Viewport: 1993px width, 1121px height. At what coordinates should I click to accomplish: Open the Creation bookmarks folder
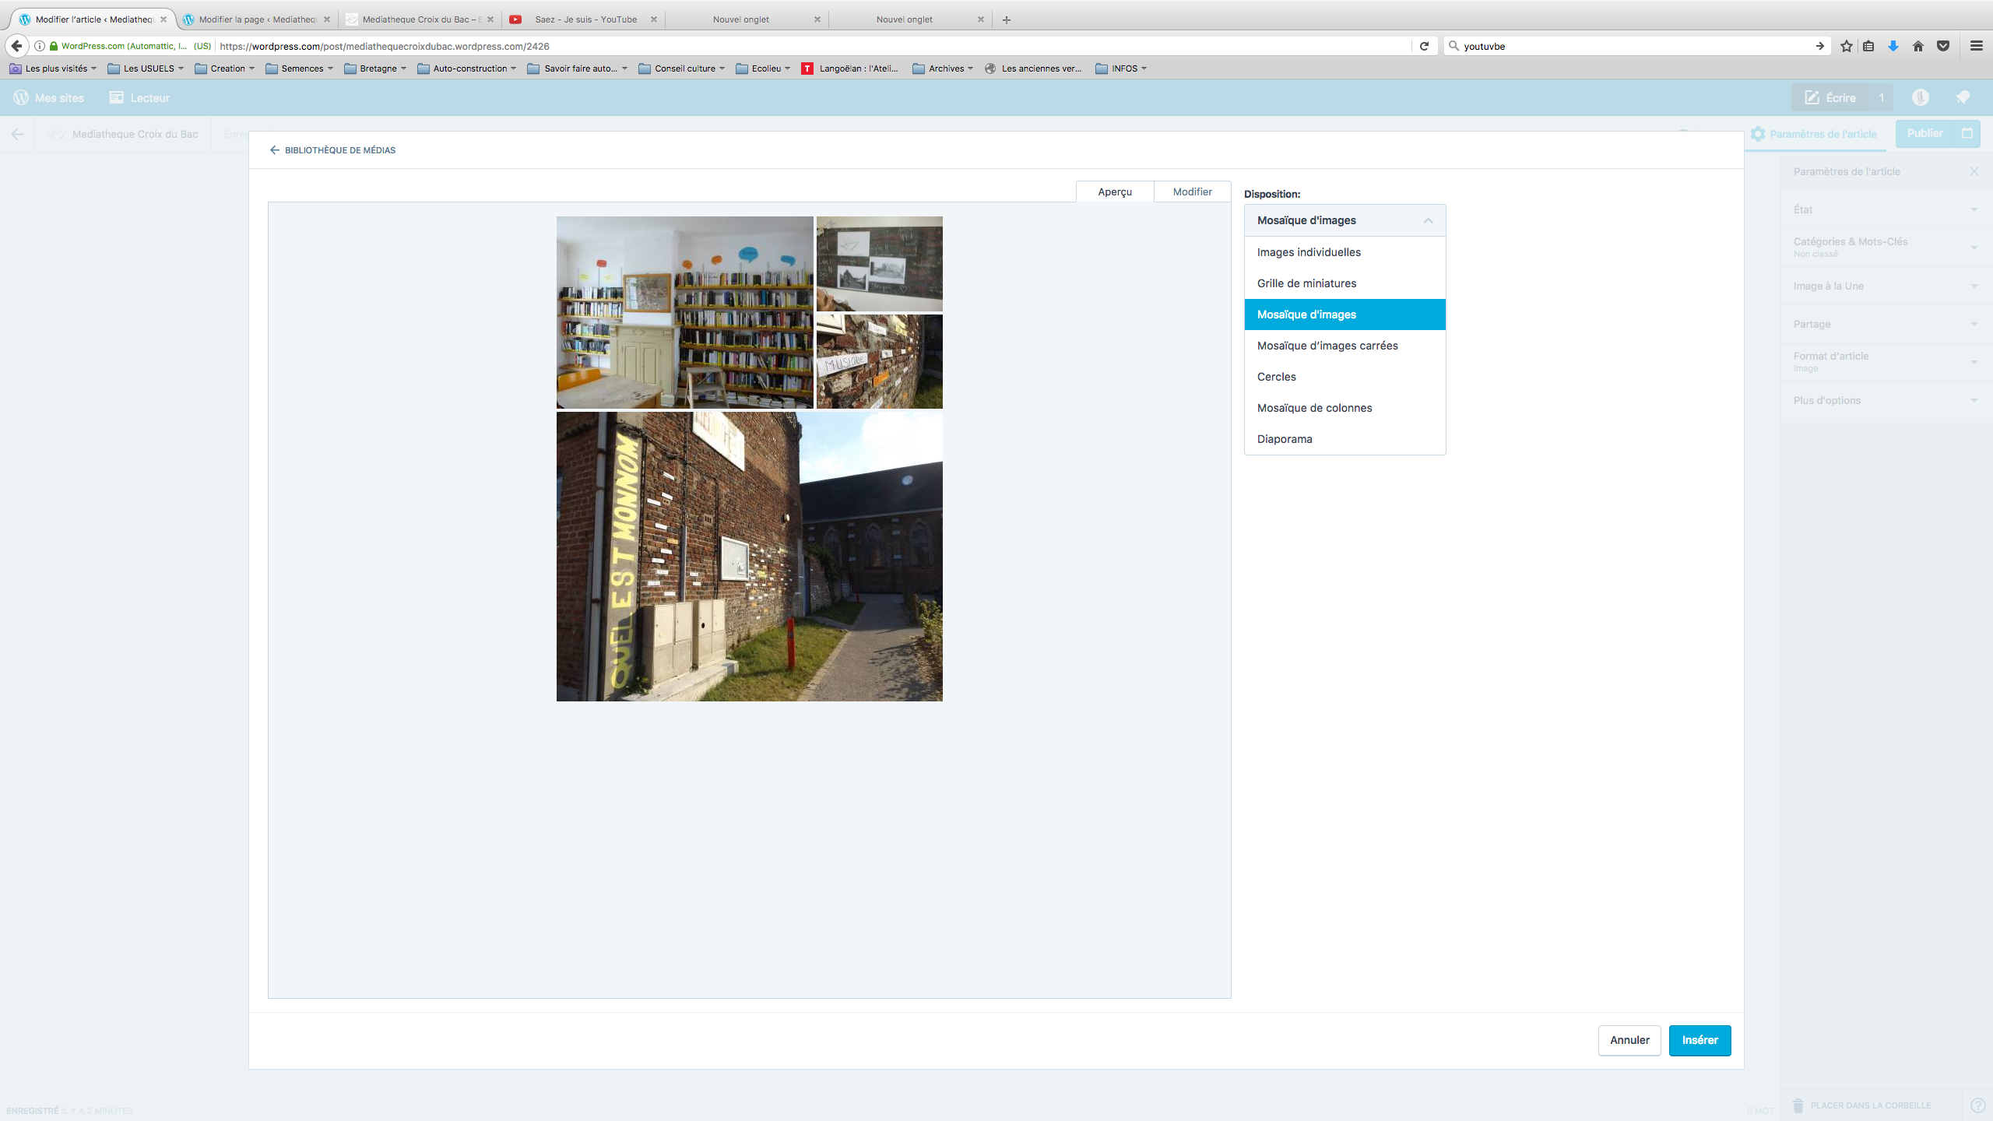(225, 69)
